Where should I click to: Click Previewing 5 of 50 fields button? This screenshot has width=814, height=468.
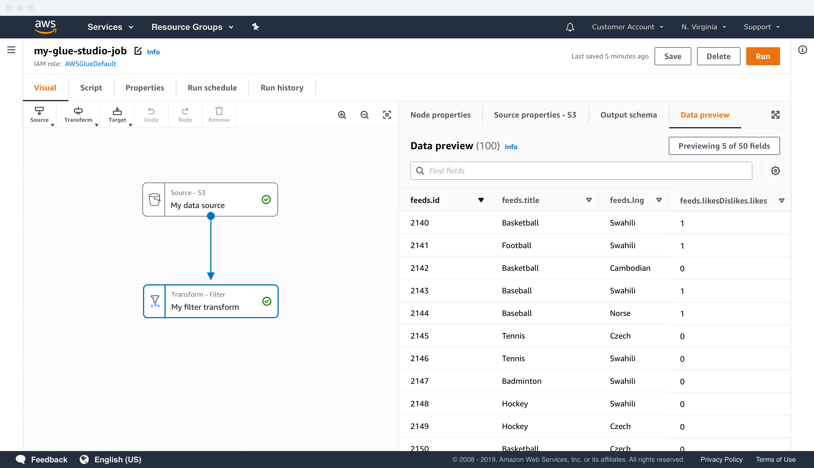[x=724, y=146]
